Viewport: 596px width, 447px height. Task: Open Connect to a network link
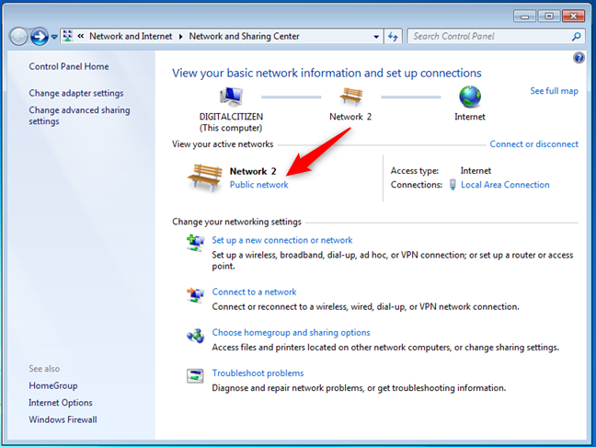pyautogui.click(x=254, y=292)
